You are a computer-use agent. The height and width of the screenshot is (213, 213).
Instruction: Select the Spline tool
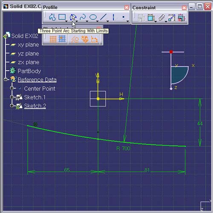83,17
